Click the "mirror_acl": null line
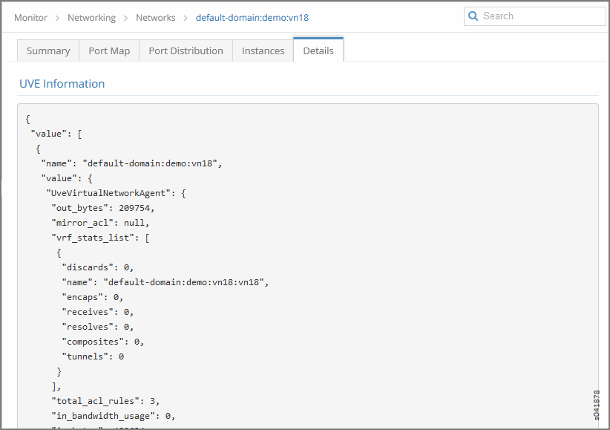 (x=100, y=223)
